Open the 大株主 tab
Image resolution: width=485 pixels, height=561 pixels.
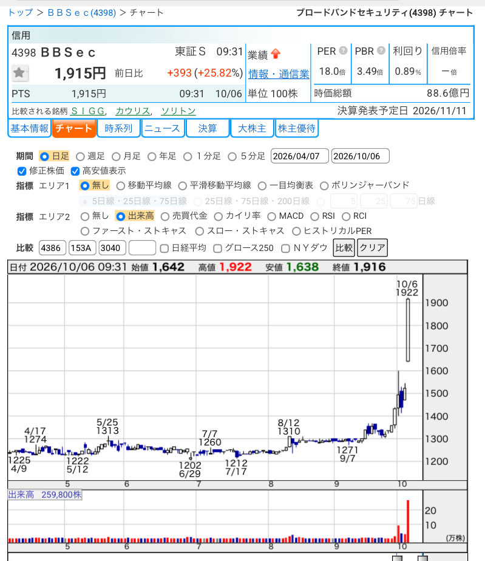[x=252, y=128]
